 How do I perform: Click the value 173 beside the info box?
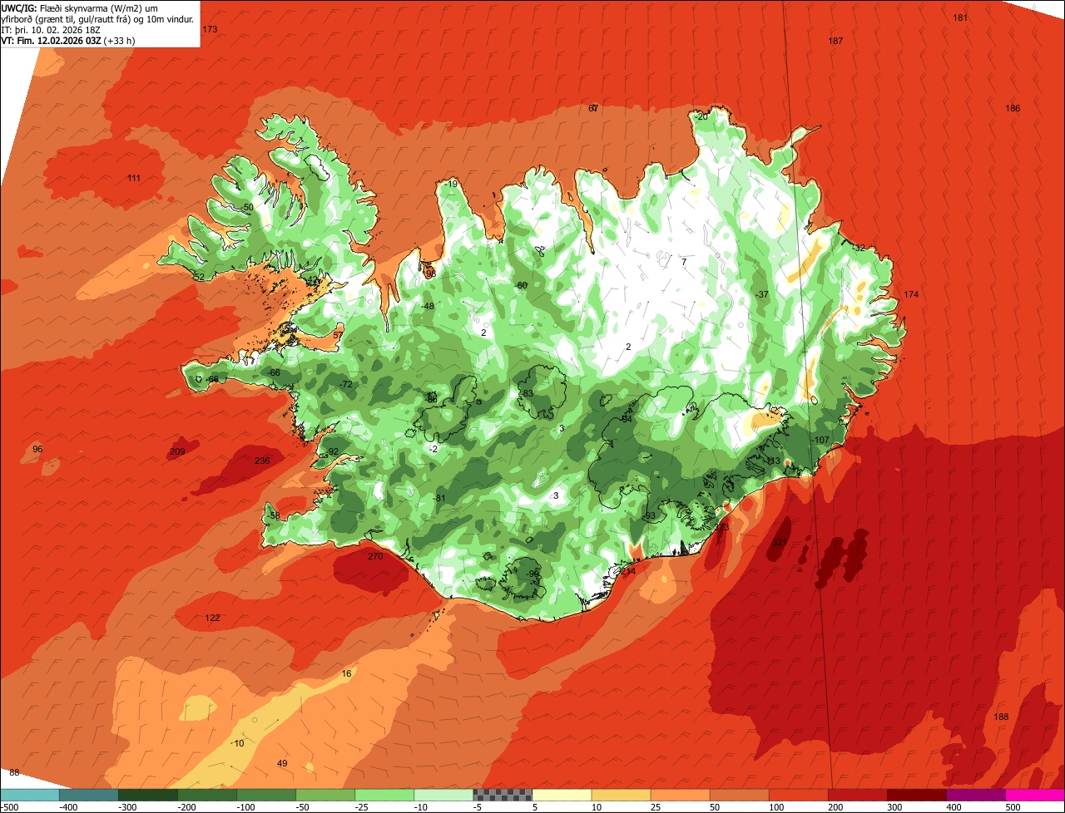(210, 29)
